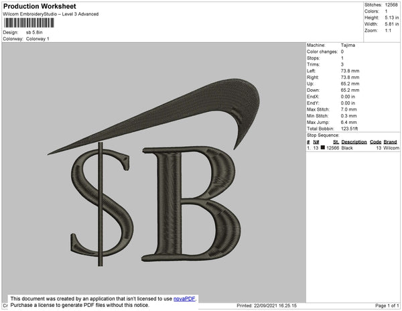Select the Max Jump value '6.4 mm'

348,122
